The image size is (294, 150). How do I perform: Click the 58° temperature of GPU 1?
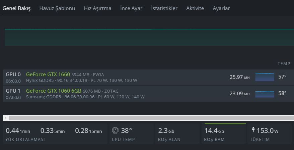pyautogui.click(x=282, y=93)
